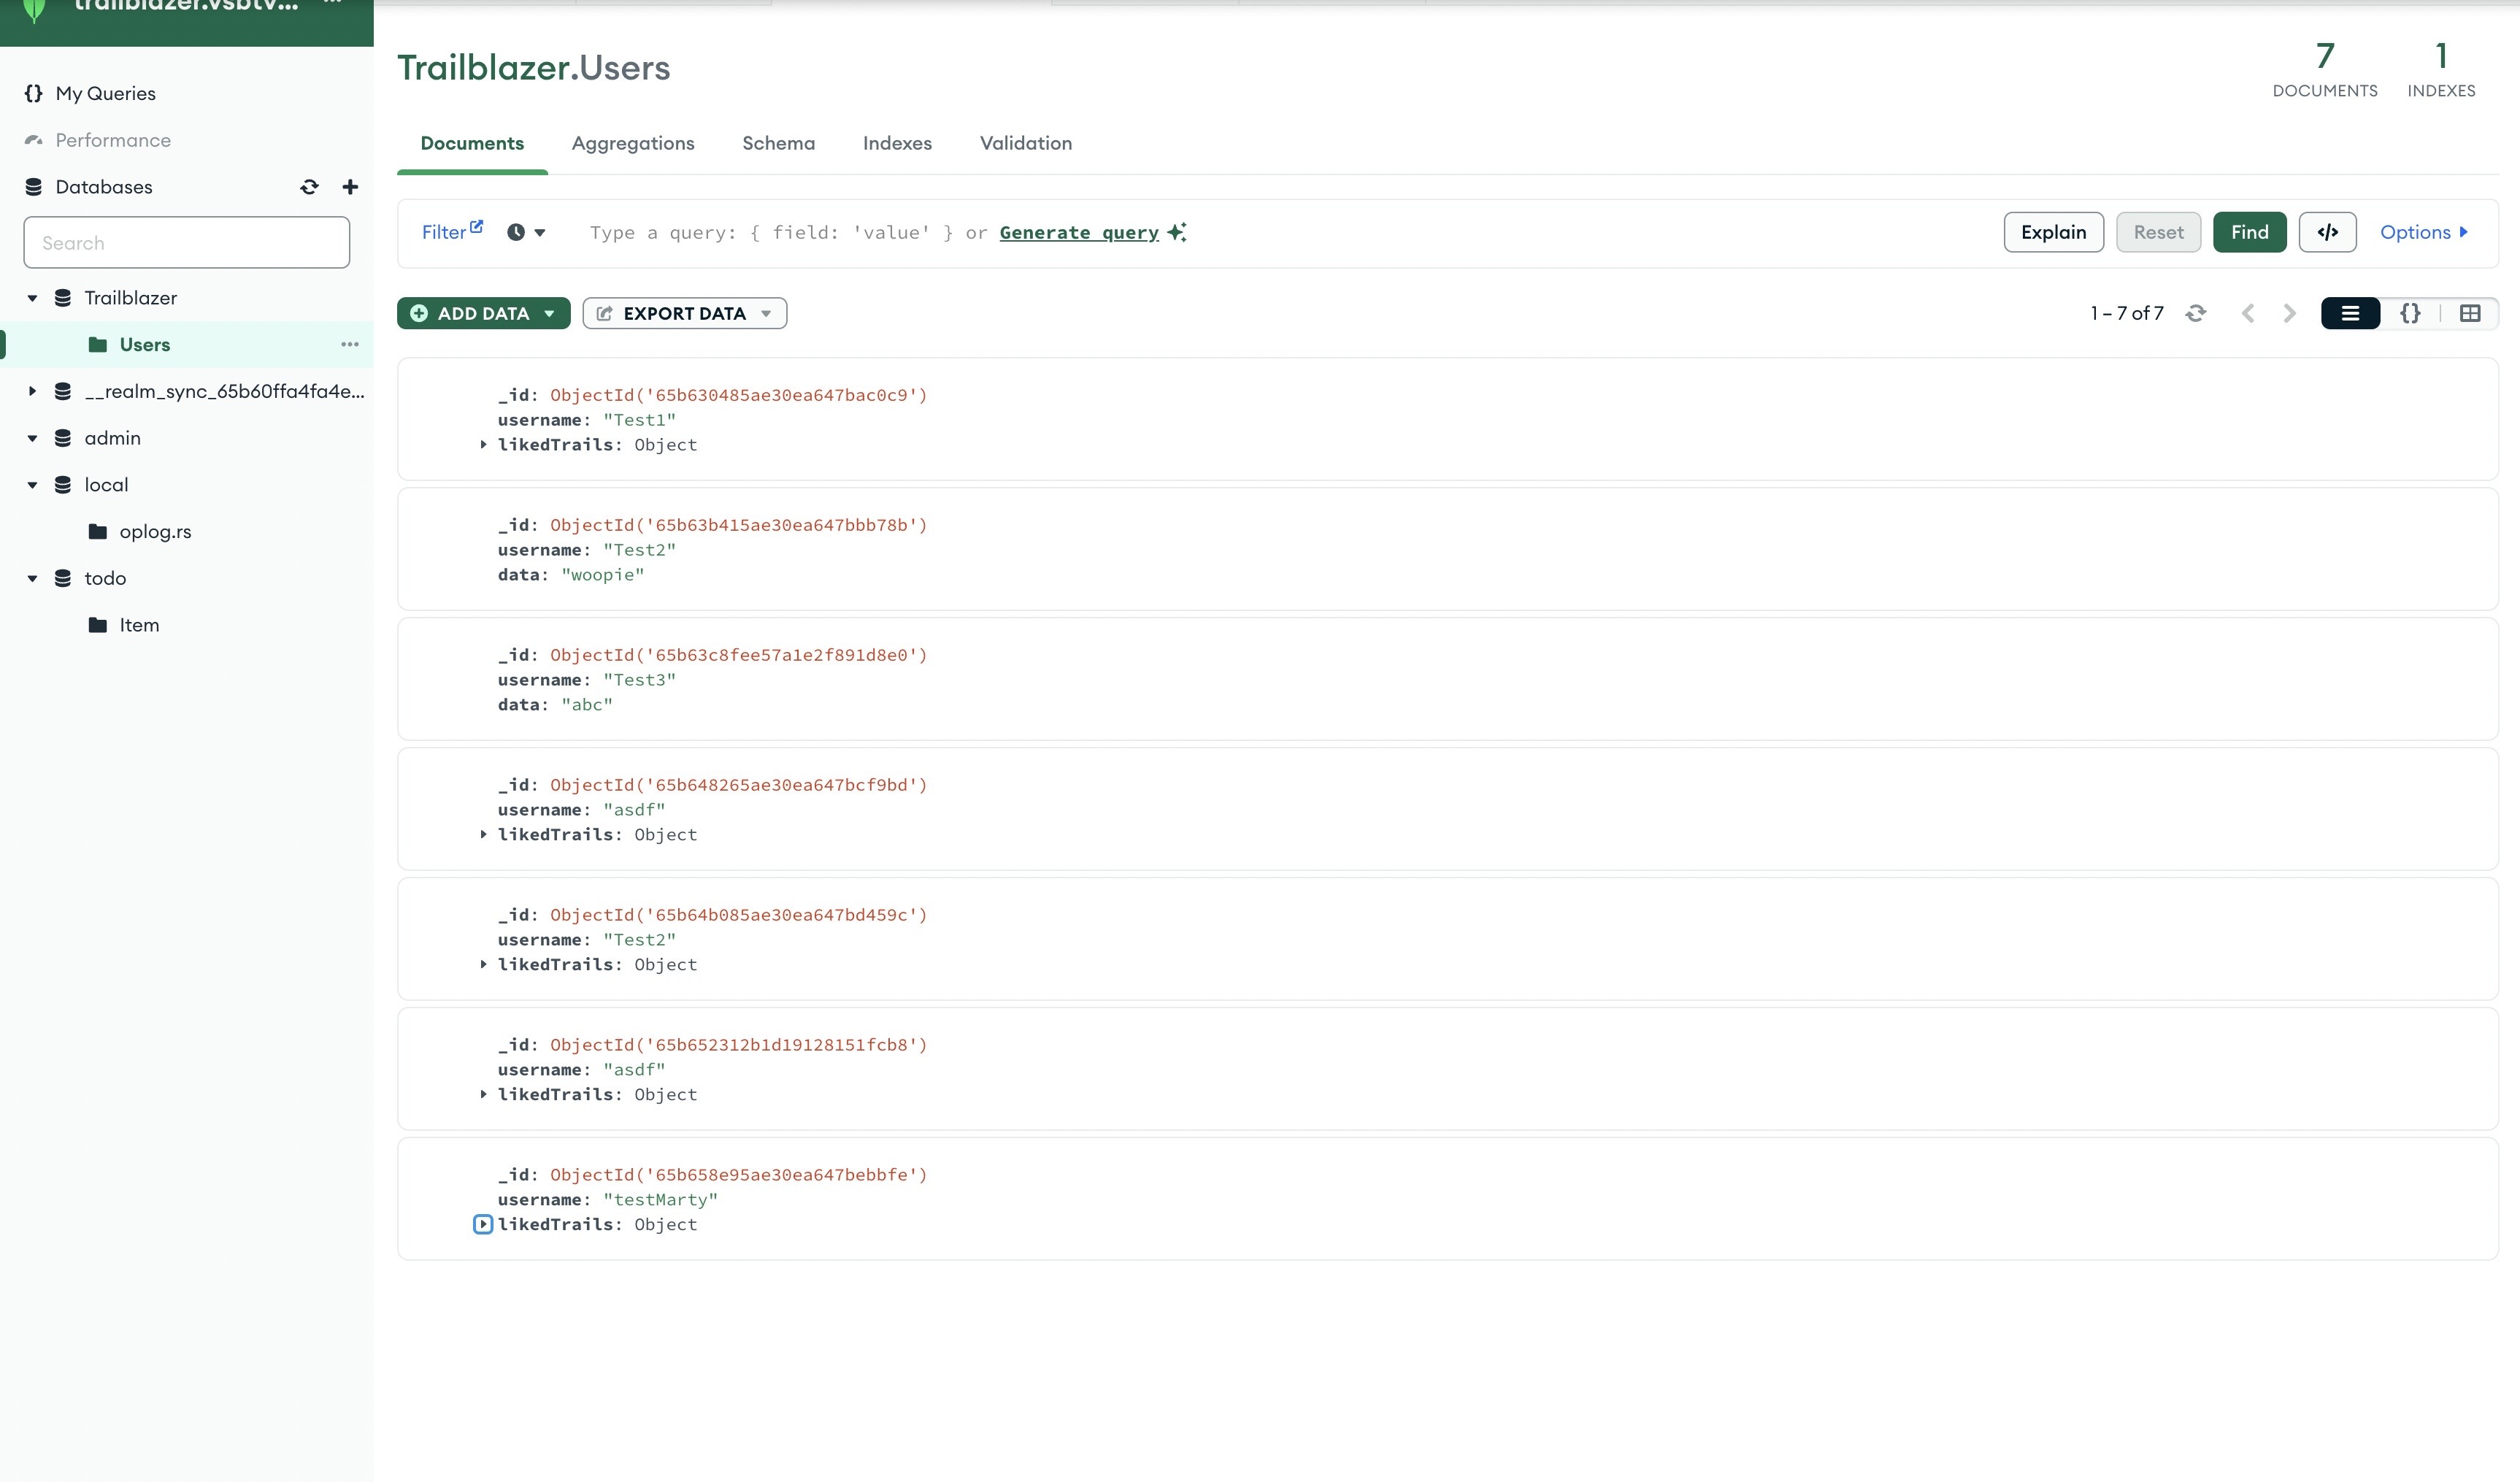Image resolution: width=2520 pixels, height=1482 pixels.
Task: Open query history clock dropdown
Action: [526, 232]
